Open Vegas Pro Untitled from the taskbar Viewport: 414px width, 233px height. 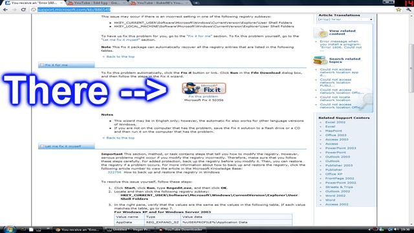click(x=129, y=230)
